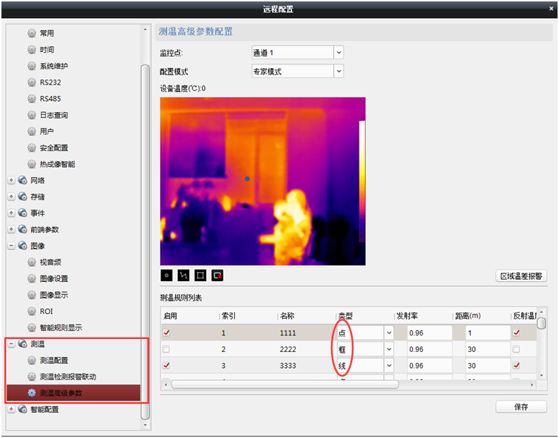The height and width of the screenshot is (438, 559).
Task: Select 图像设置 in the sidebar tree
Action: [54, 278]
